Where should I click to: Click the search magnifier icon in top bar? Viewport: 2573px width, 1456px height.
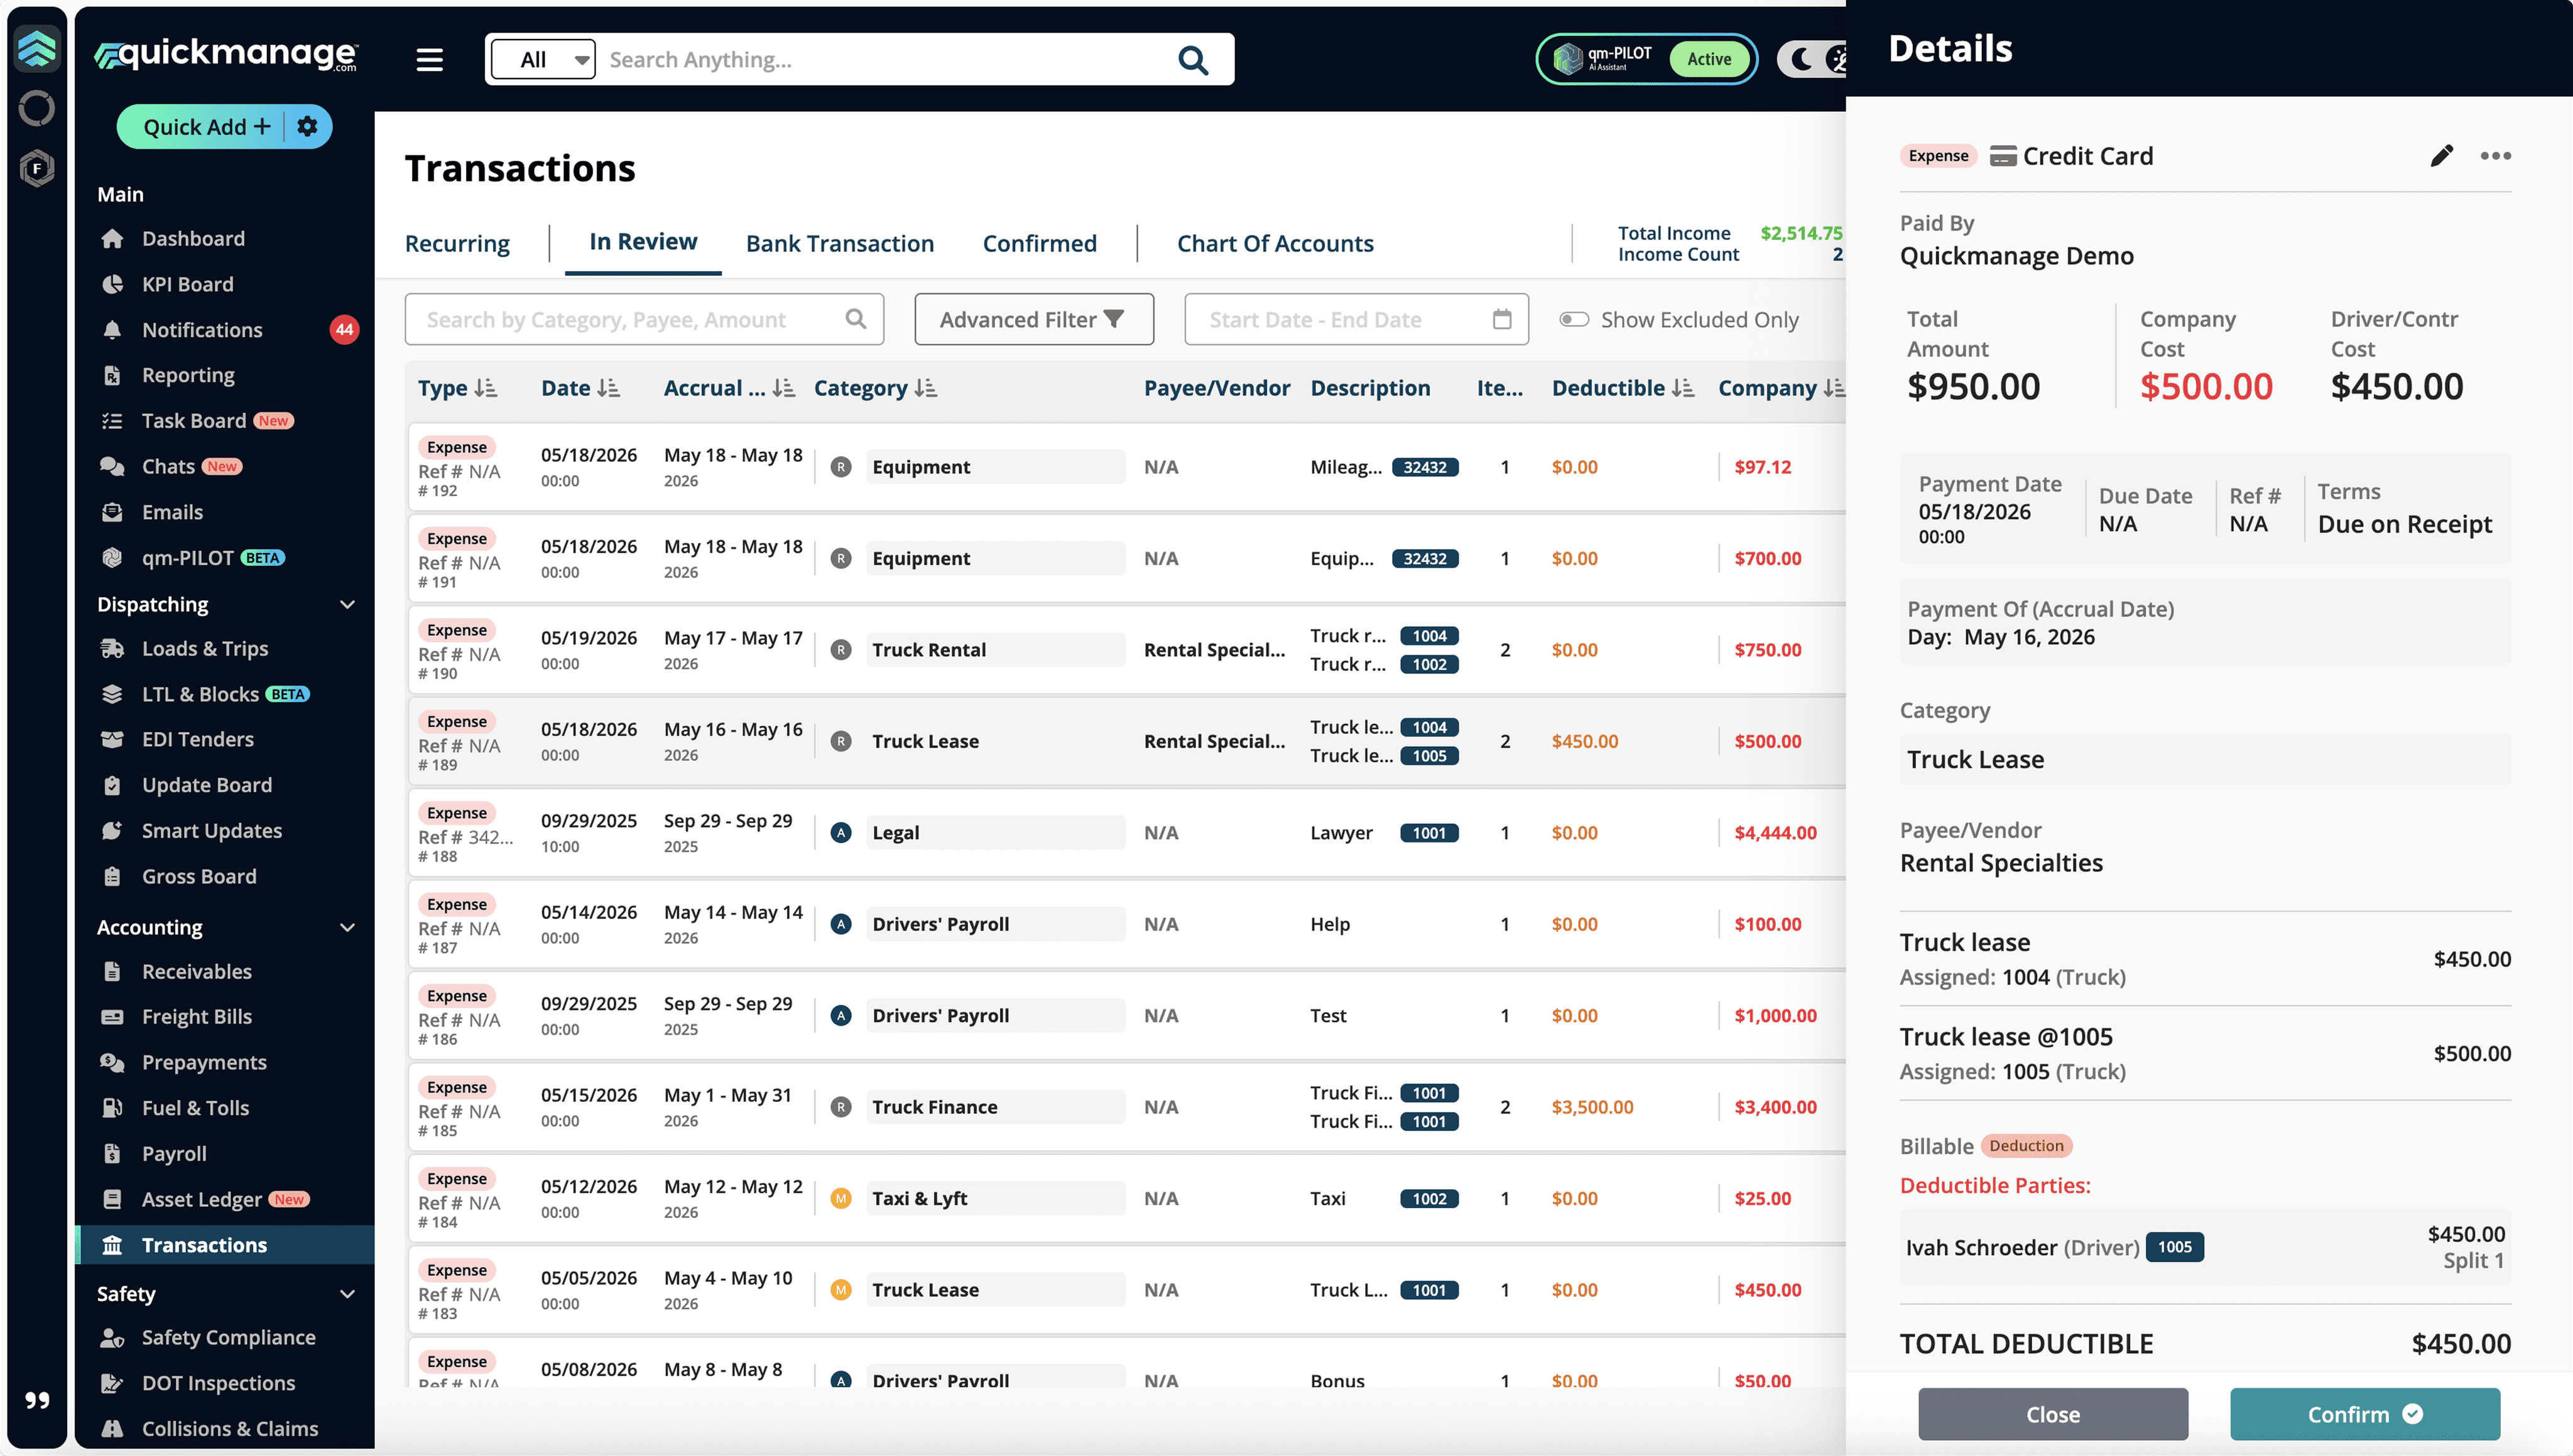click(x=1192, y=60)
